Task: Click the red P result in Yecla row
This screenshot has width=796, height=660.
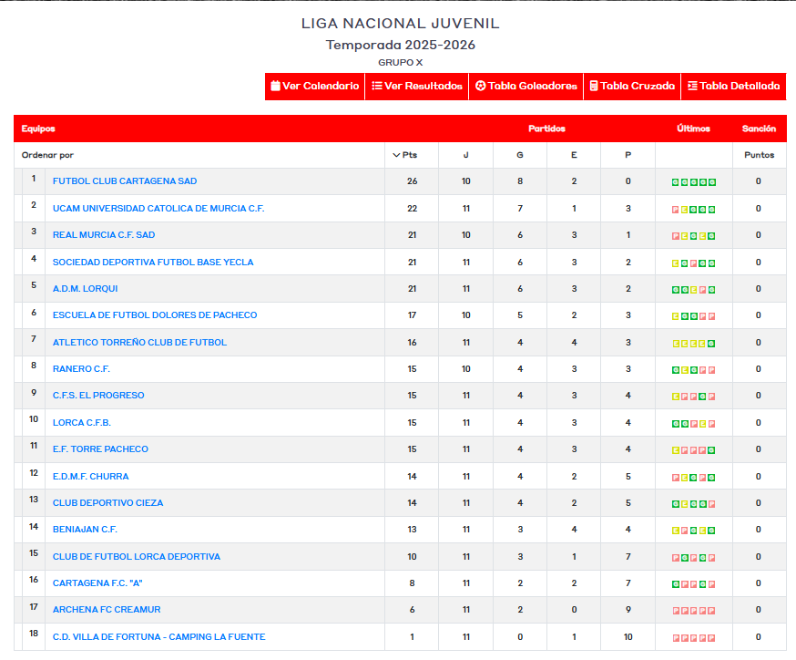Action: [x=693, y=263]
